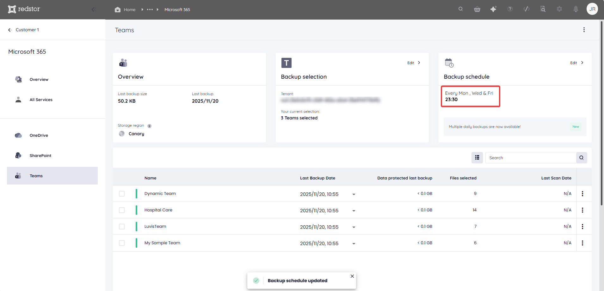Expand My Sample Team backup date dropdown
Viewport: 604px width, 291px height.
click(x=354, y=244)
